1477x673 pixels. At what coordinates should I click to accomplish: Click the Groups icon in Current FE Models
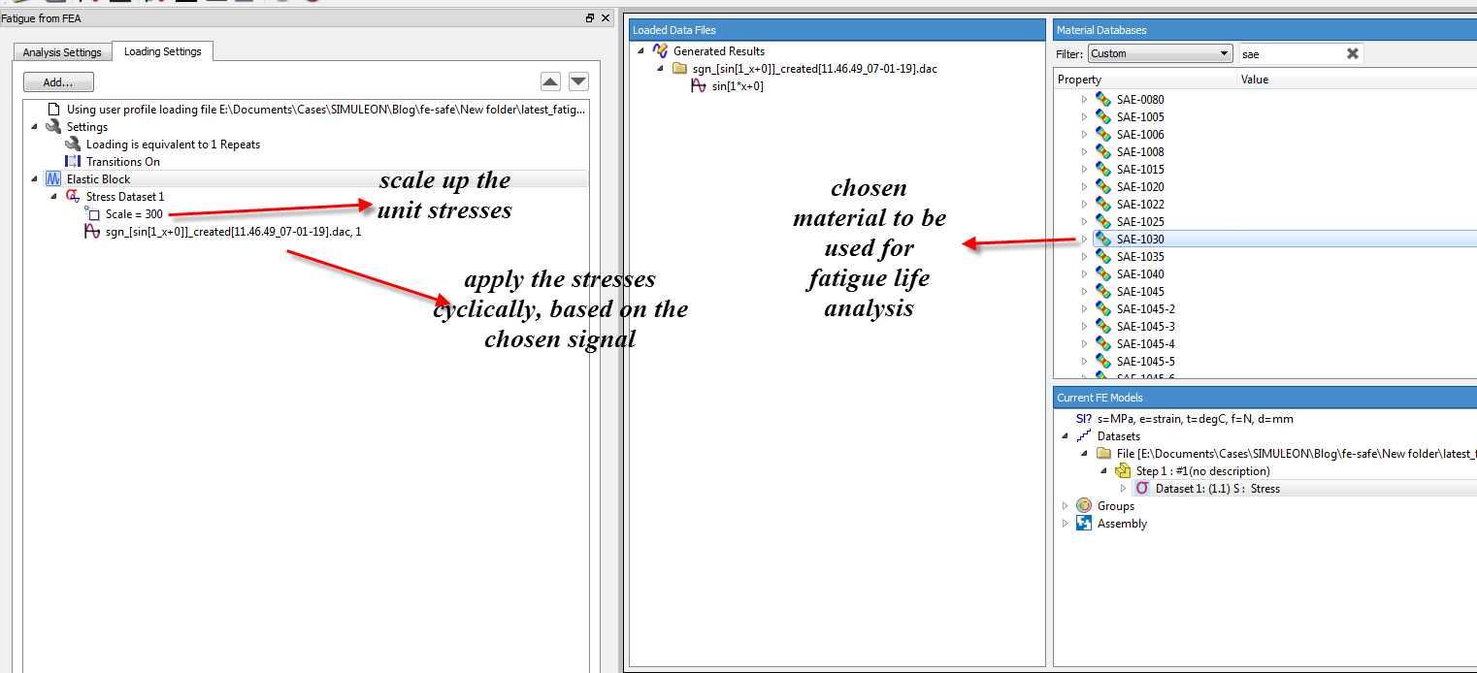(1084, 505)
